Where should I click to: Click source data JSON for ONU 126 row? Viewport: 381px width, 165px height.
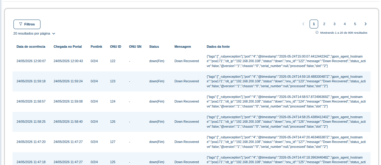pyautogui.click(x=286, y=122)
